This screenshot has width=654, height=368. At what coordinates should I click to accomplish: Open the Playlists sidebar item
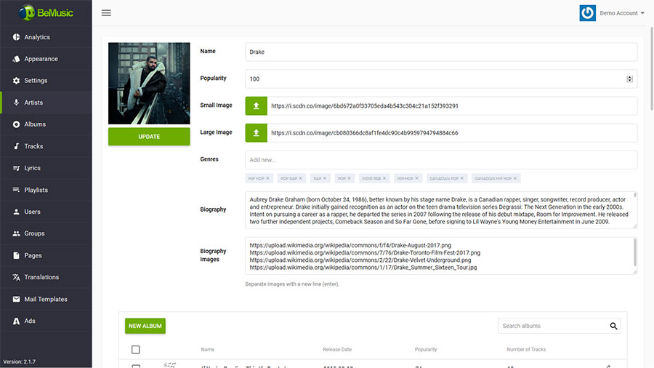click(x=36, y=190)
